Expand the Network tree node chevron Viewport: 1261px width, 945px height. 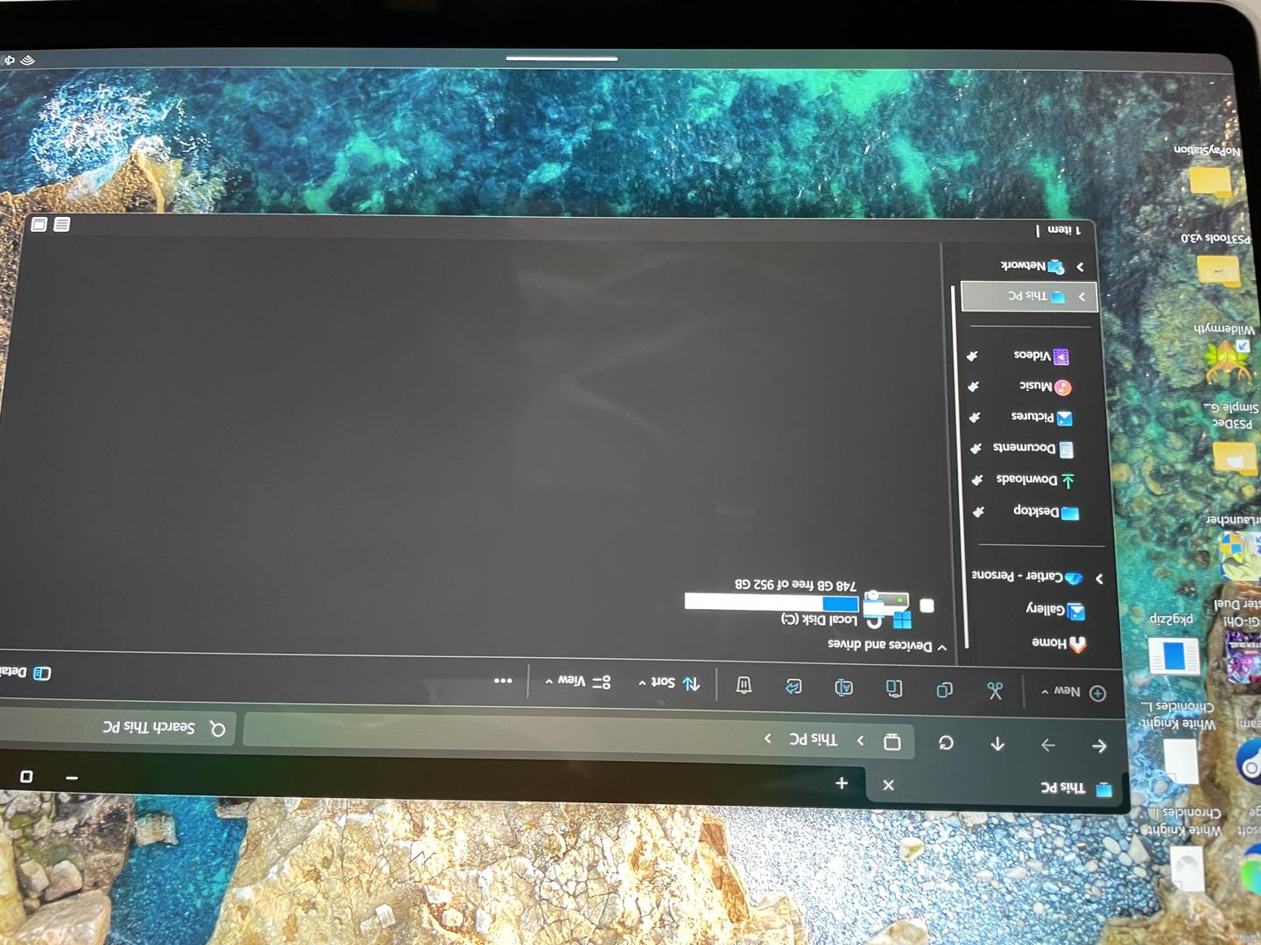pyautogui.click(x=1080, y=267)
